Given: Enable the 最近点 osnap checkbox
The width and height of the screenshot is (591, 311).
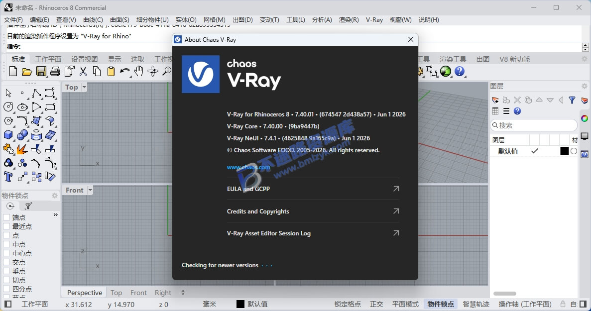Looking at the screenshot, I should [6, 226].
